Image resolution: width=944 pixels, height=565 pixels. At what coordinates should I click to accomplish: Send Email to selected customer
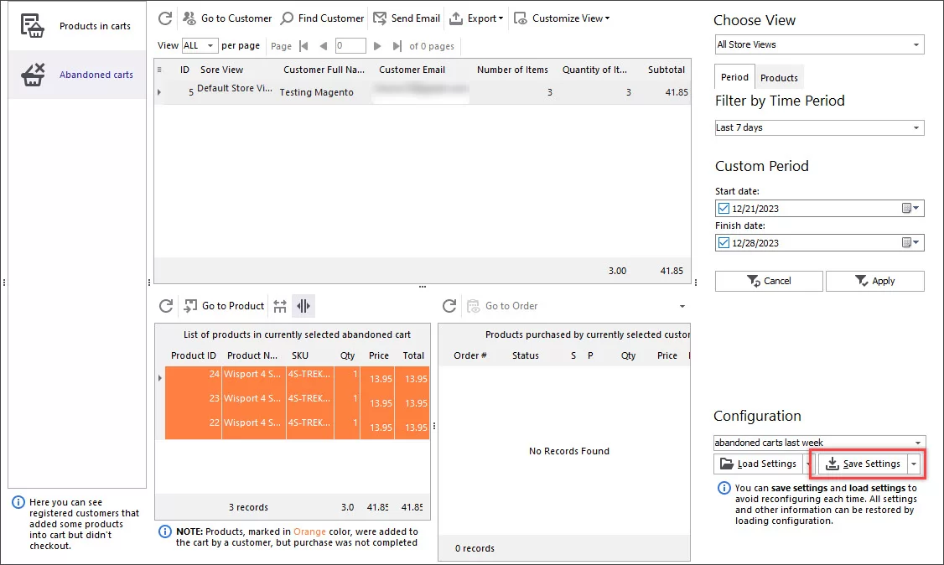tap(407, 18)
